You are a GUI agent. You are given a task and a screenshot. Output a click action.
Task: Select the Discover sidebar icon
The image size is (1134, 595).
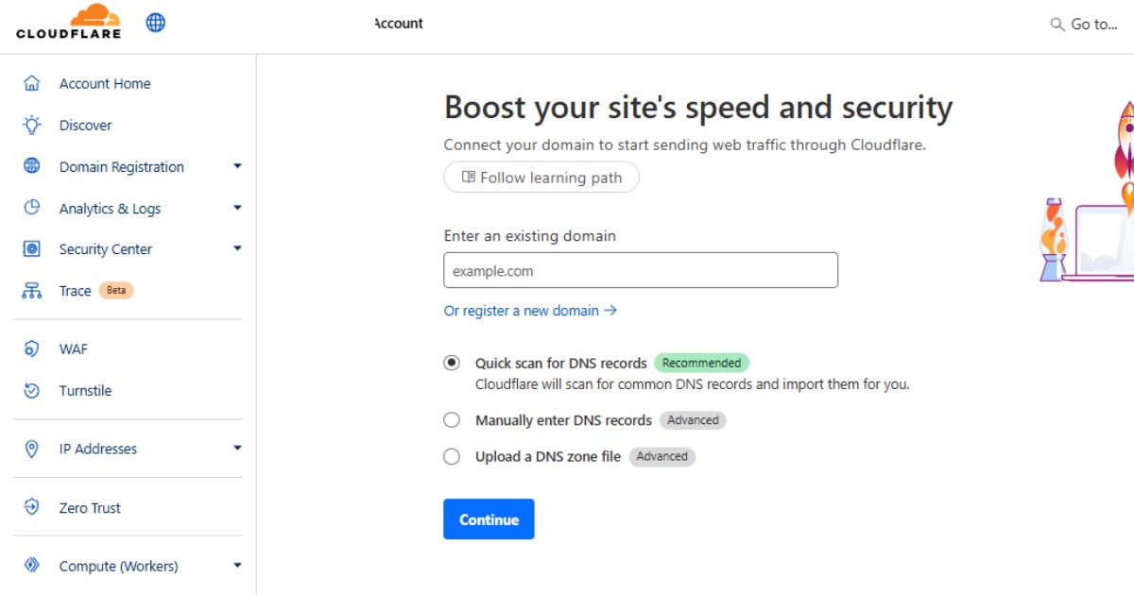(33, 125)
